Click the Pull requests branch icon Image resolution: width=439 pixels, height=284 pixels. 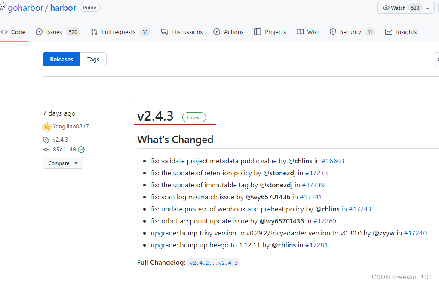pyautogui.click(x=94, y=32)
